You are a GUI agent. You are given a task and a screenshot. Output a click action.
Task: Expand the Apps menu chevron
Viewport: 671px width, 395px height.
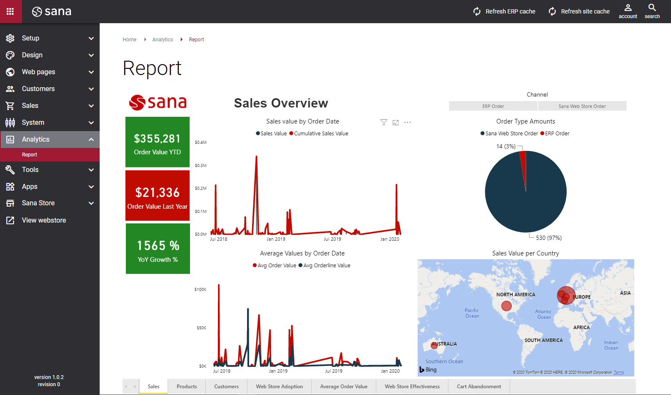point(91,187)
